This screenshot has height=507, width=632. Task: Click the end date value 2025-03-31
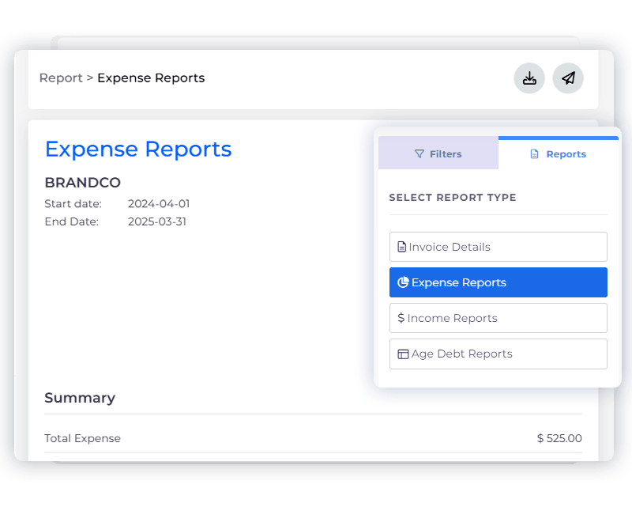tap(159, 221)
